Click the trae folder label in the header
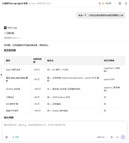Screen dimensions: 129x143 [32, 3]
